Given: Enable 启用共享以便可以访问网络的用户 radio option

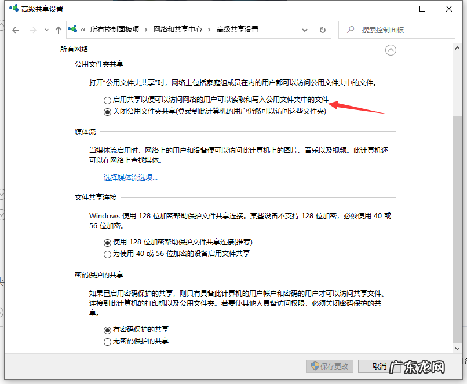Looking at the screenshot, I should [x=107, y=100].
